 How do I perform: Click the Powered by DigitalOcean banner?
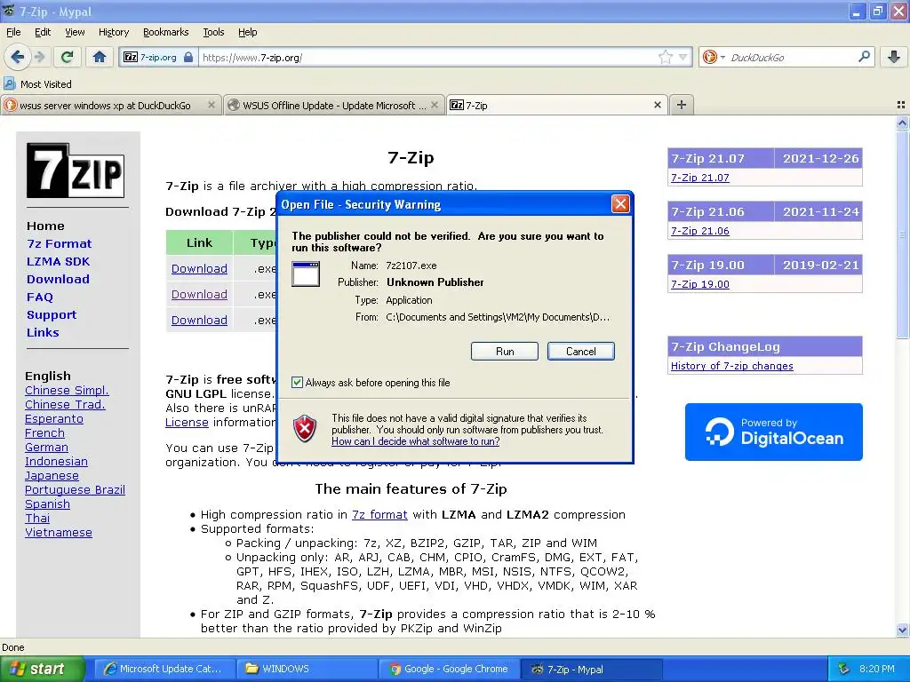pos(774,432)
